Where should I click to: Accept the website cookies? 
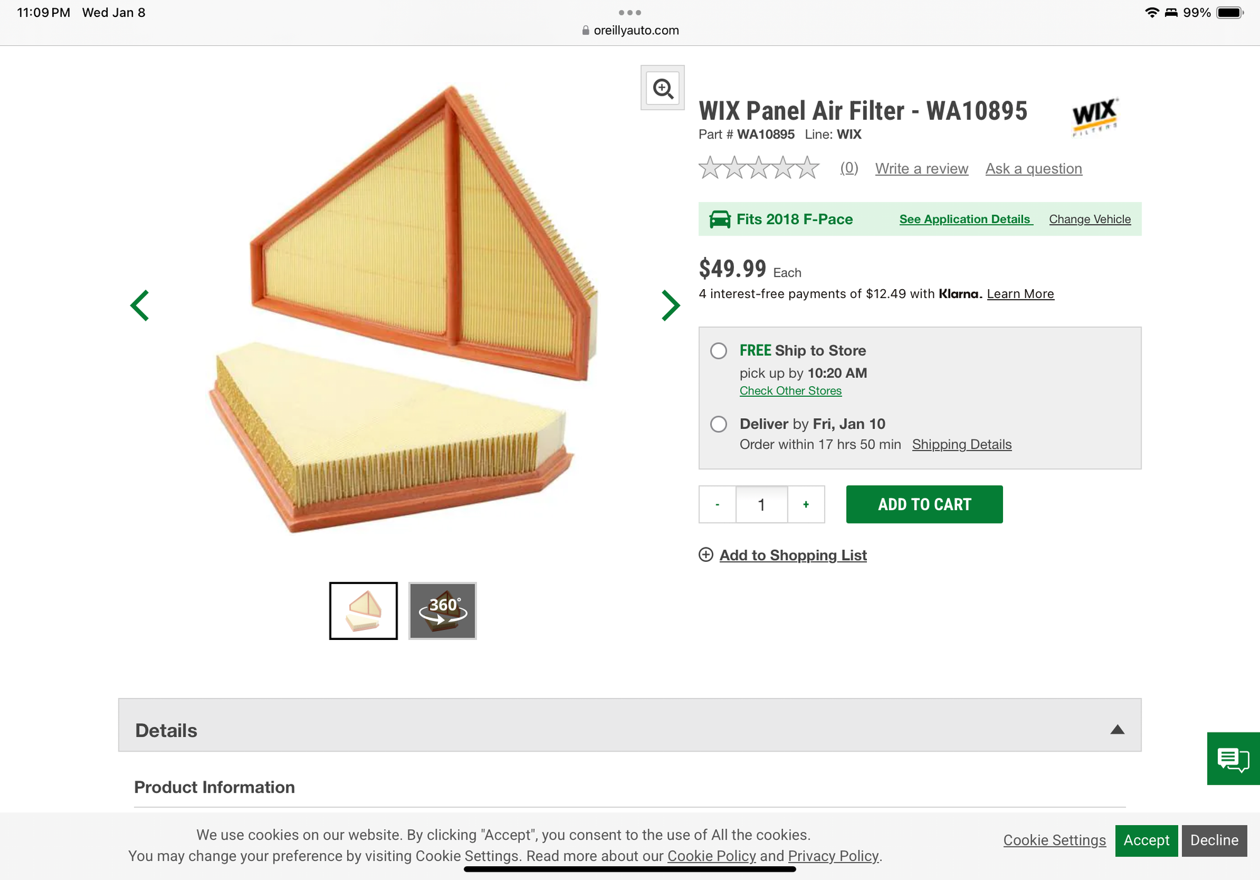click(x=1146, y=840)
